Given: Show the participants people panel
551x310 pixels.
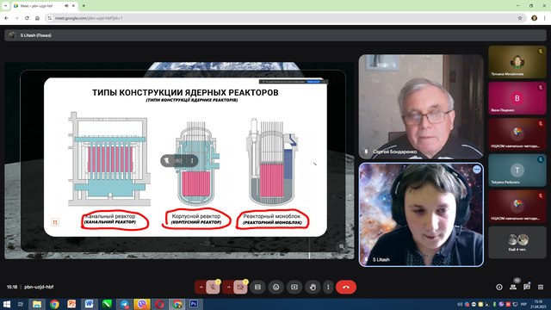Looking at the screenshot, I should point(513,287).
